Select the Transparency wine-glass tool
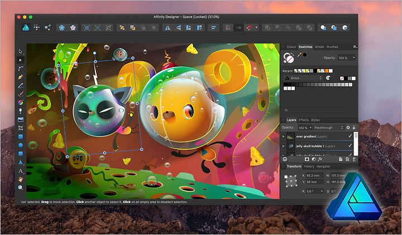This screenshot has width=402, height=235. (x=21, y=111)
